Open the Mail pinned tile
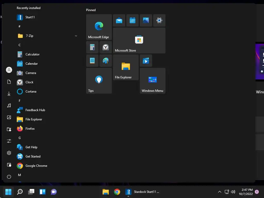The height and width of the screenshot is (198, 264). coord(119,20)
